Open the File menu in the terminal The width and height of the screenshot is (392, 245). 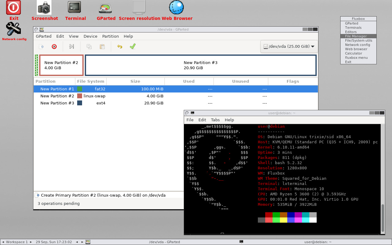click(190, 120)
